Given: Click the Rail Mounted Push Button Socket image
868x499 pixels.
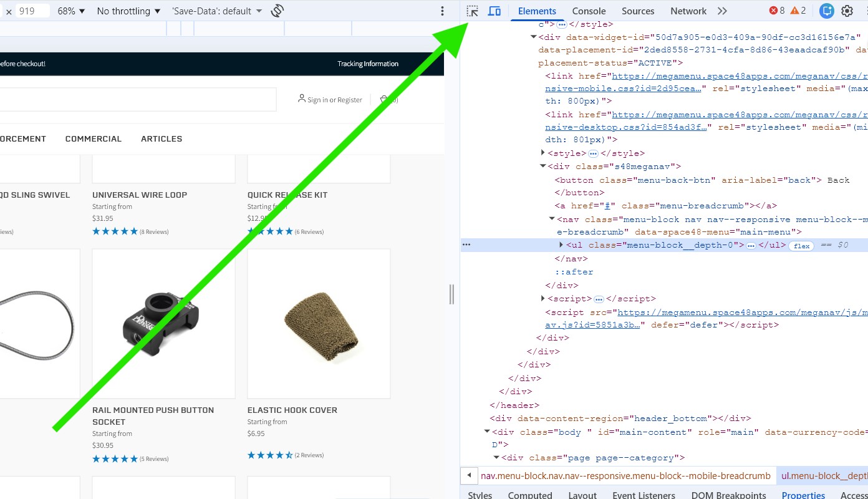Looking at the screenshot, I should tap(163, 323).
